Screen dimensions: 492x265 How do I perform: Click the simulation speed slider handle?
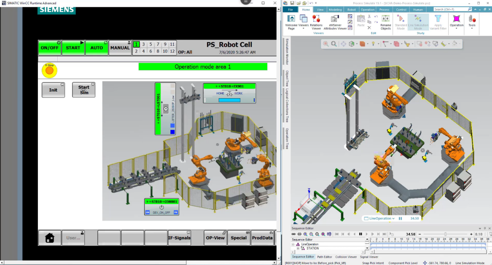point(445,234)
